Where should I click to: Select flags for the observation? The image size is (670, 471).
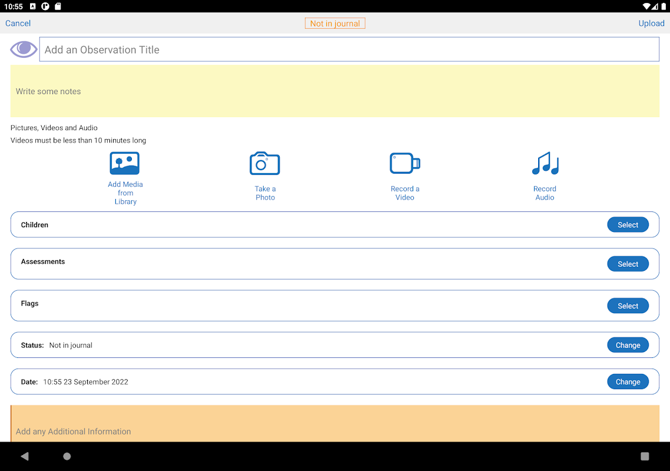tap(628, 306)
